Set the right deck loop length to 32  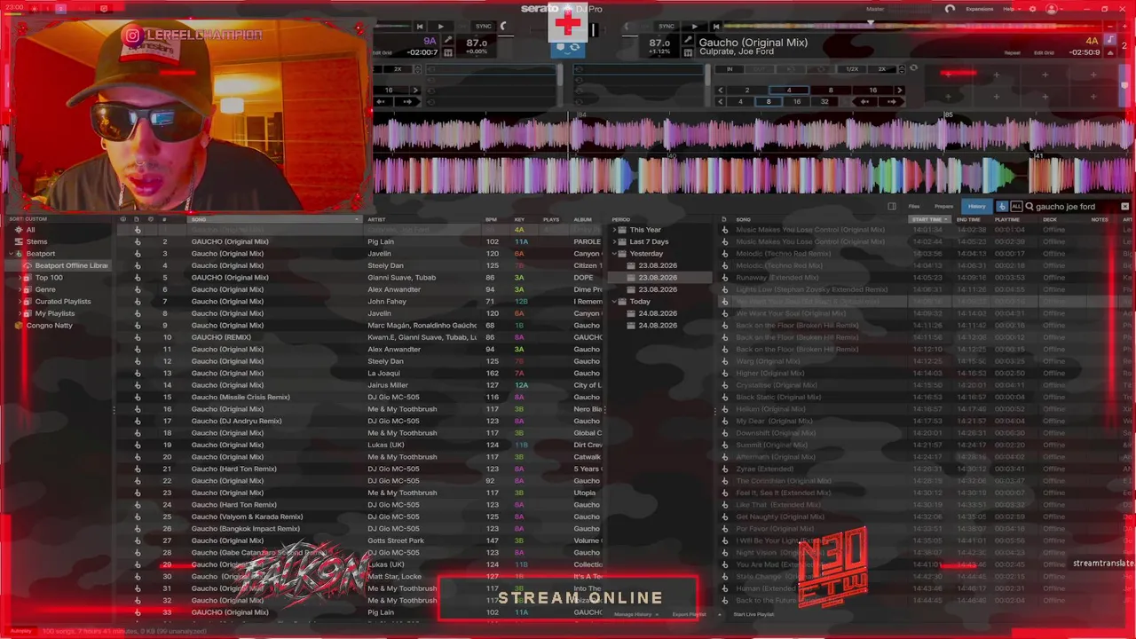click(x=824, y=102)
